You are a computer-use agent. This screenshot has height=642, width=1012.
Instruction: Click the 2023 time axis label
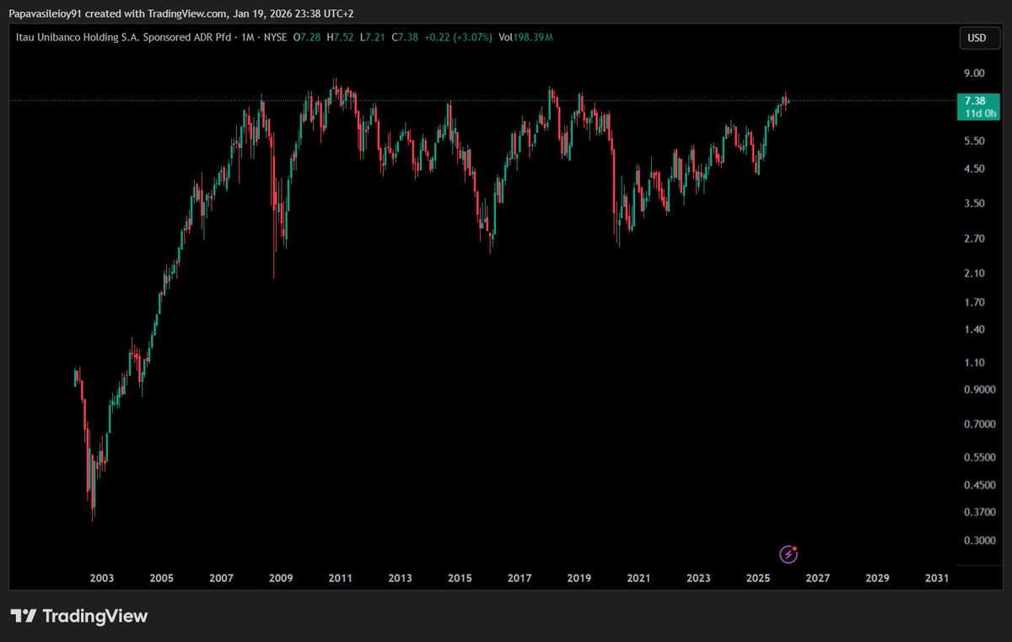(x=698, y=579)
